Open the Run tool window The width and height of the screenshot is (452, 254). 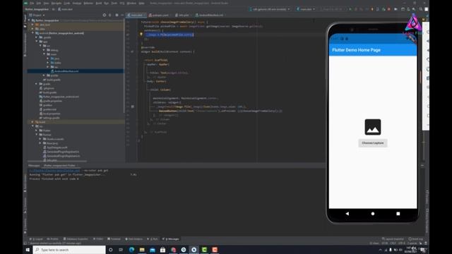[153, 239]
